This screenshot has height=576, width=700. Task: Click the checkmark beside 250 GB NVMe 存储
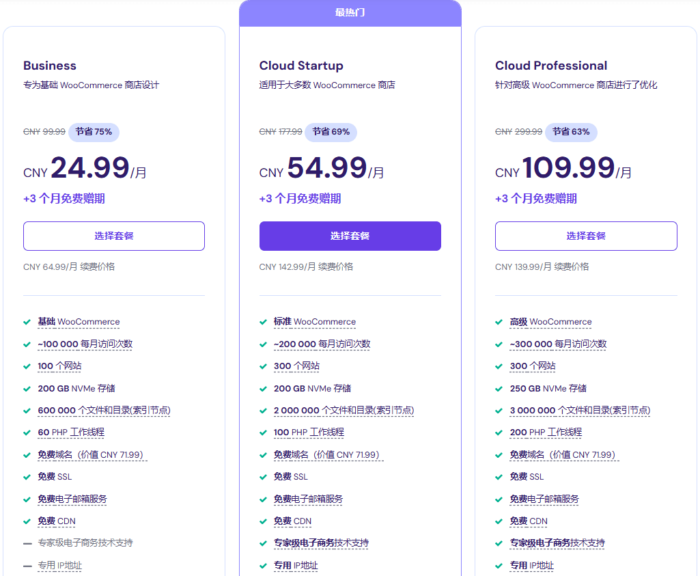pyautogui.click(x=499, y=389)
